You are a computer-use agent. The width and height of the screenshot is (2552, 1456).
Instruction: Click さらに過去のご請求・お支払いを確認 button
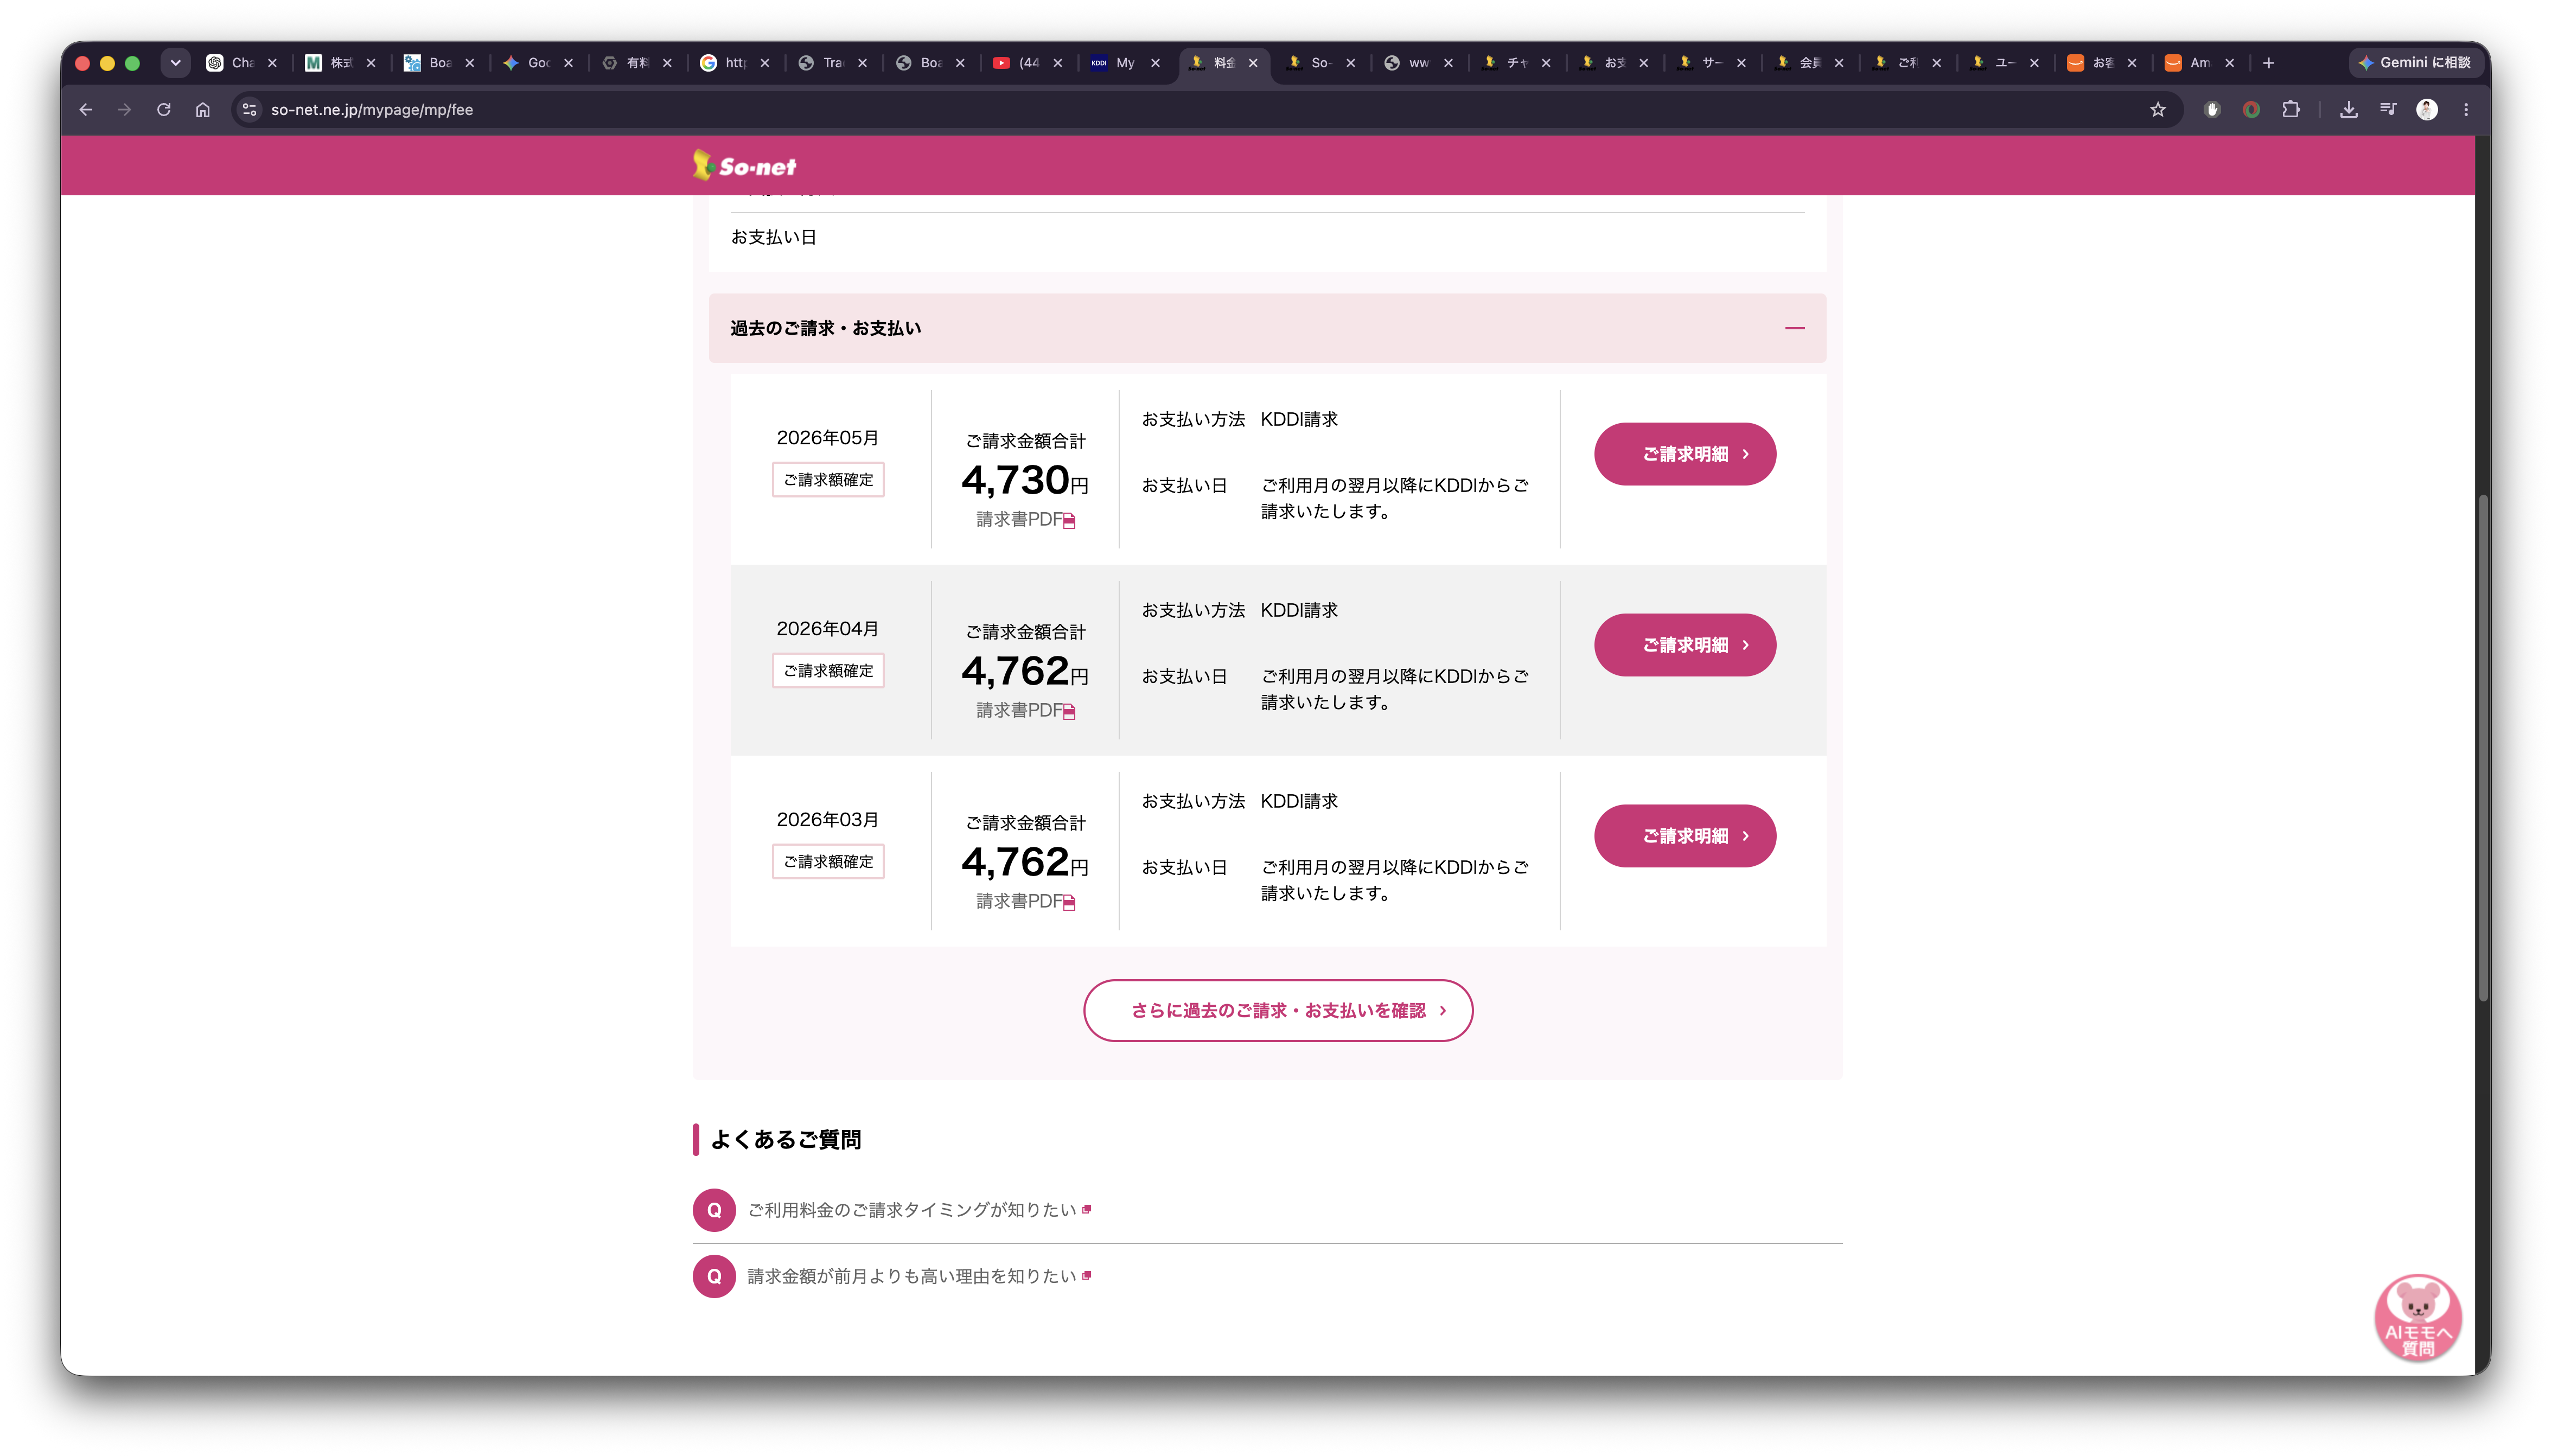(x=1278, y=1011)
